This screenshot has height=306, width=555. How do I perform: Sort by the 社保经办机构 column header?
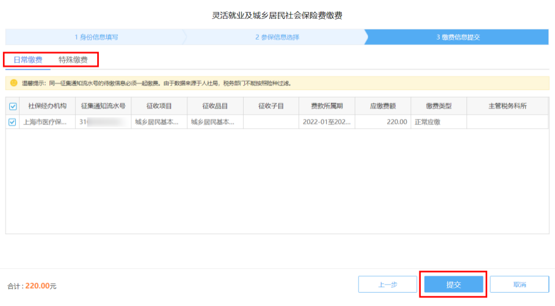[47, 106]
